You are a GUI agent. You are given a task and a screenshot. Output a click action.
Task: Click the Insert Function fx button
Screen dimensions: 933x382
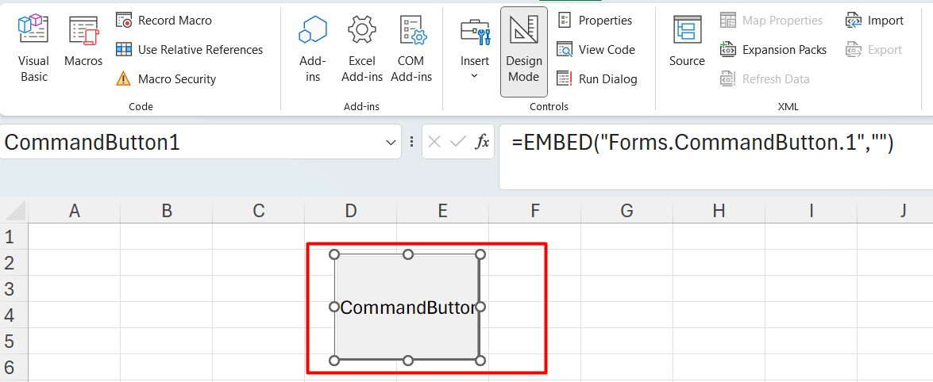pyautogui.click(x=482, y=142)
